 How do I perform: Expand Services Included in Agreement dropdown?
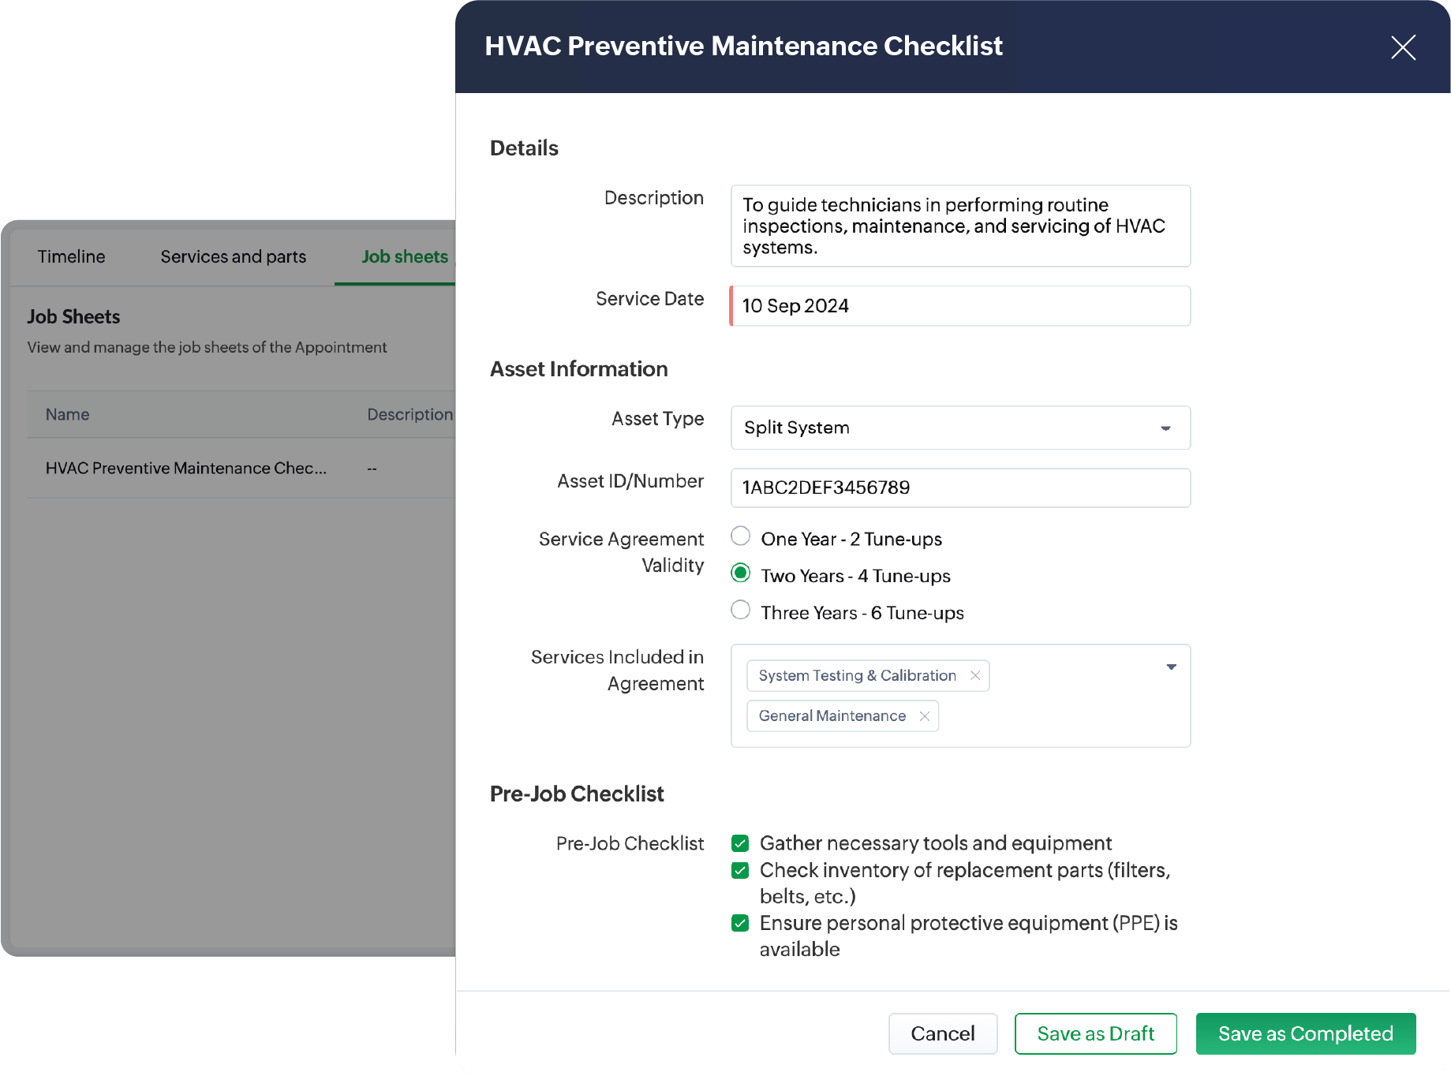(x=1171, y=667)
